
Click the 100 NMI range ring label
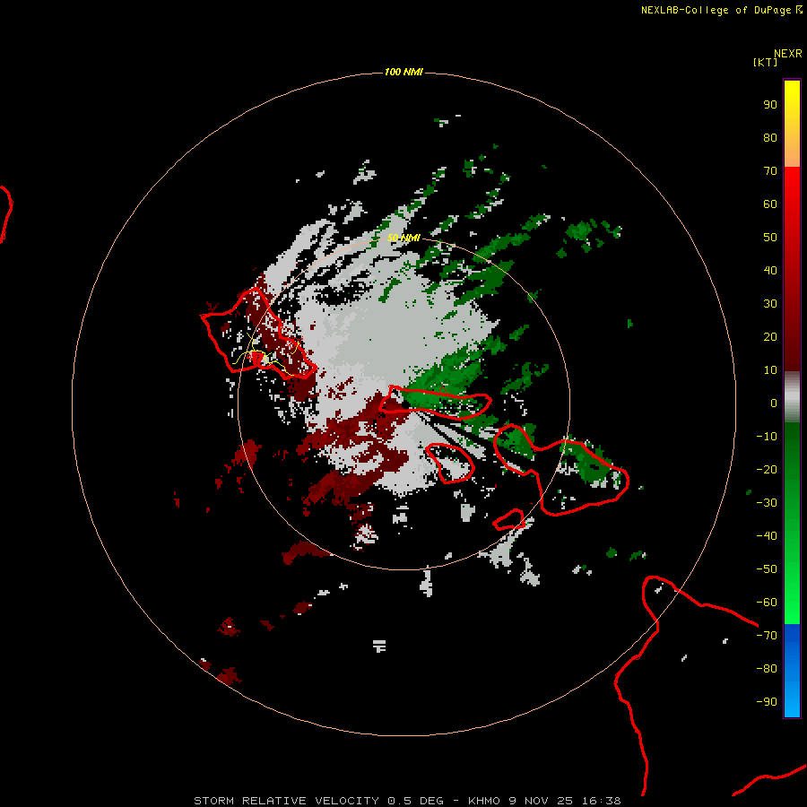click(x=403, y=72)
